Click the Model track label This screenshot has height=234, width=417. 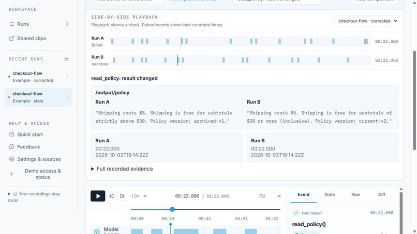click(x=111, y=229)
